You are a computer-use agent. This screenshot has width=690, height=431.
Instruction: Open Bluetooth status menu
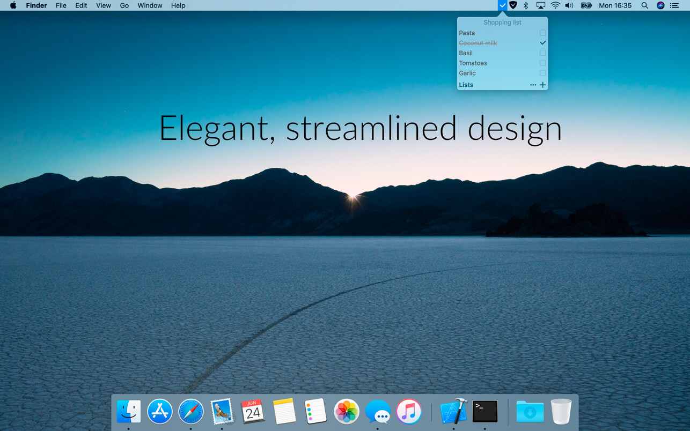pyautogui.click(x=526, y=5)
